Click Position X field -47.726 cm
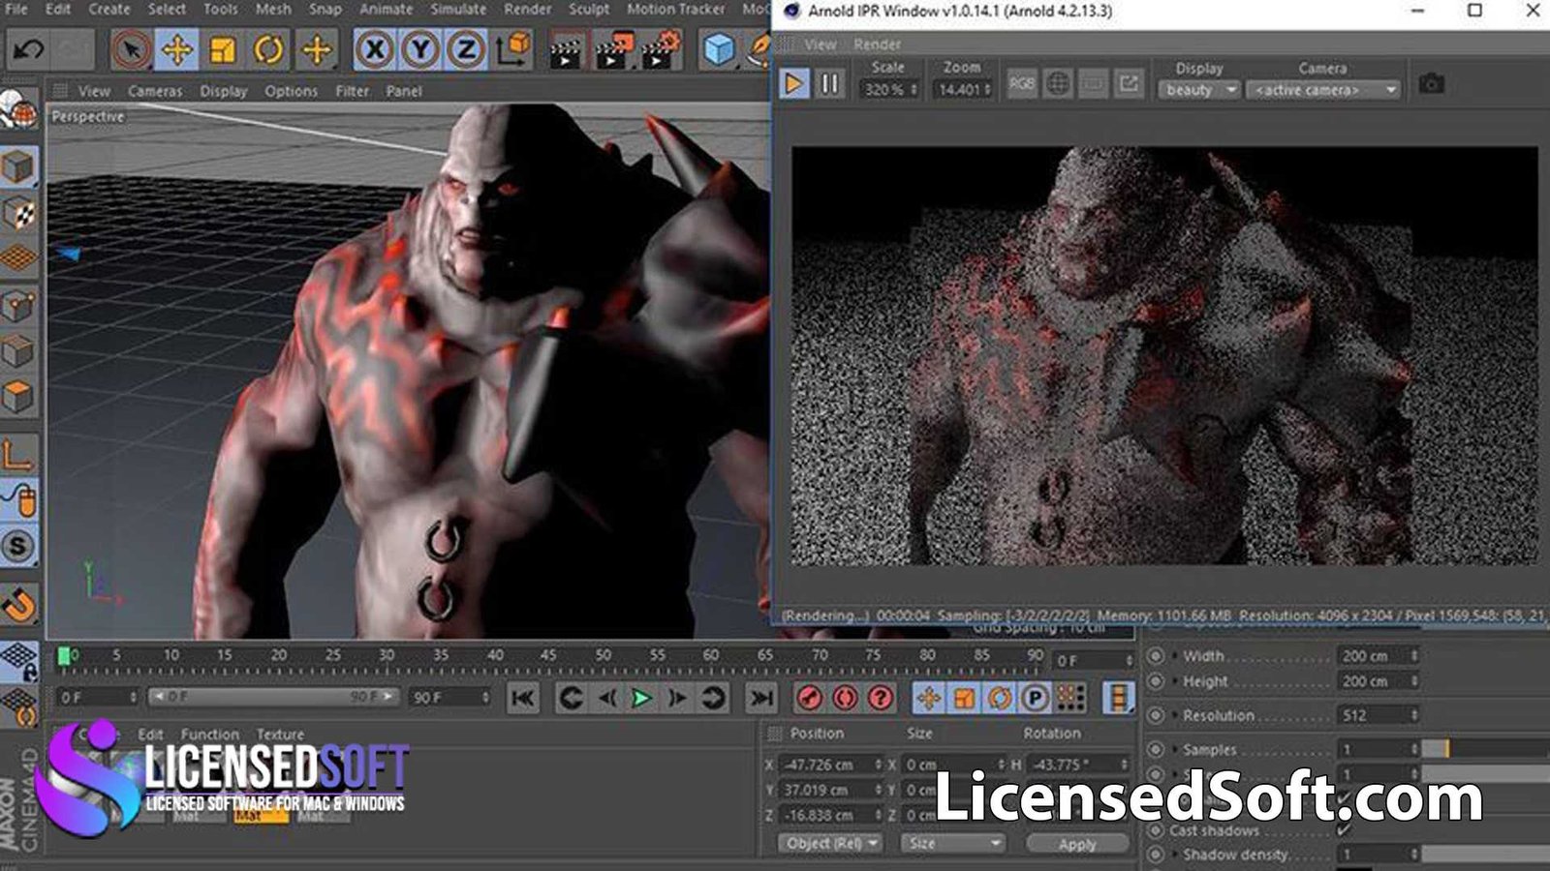The height and width of the screenshot is (871, 1550). 831,765
